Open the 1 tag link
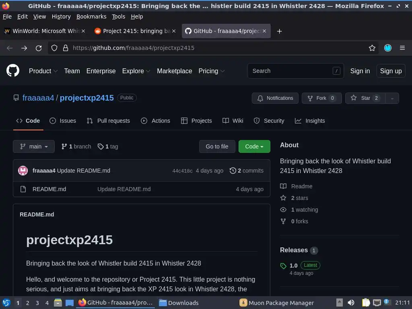This screenshot has width=412, height=309. click(108, 146)
